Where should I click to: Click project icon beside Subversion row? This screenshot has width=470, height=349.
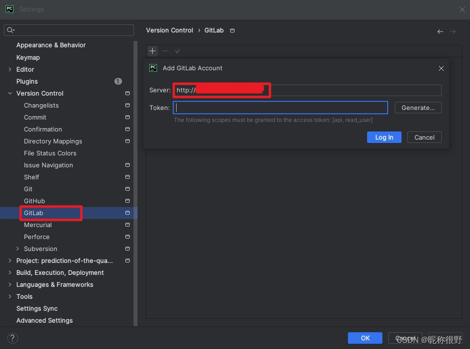pos(127,249)
